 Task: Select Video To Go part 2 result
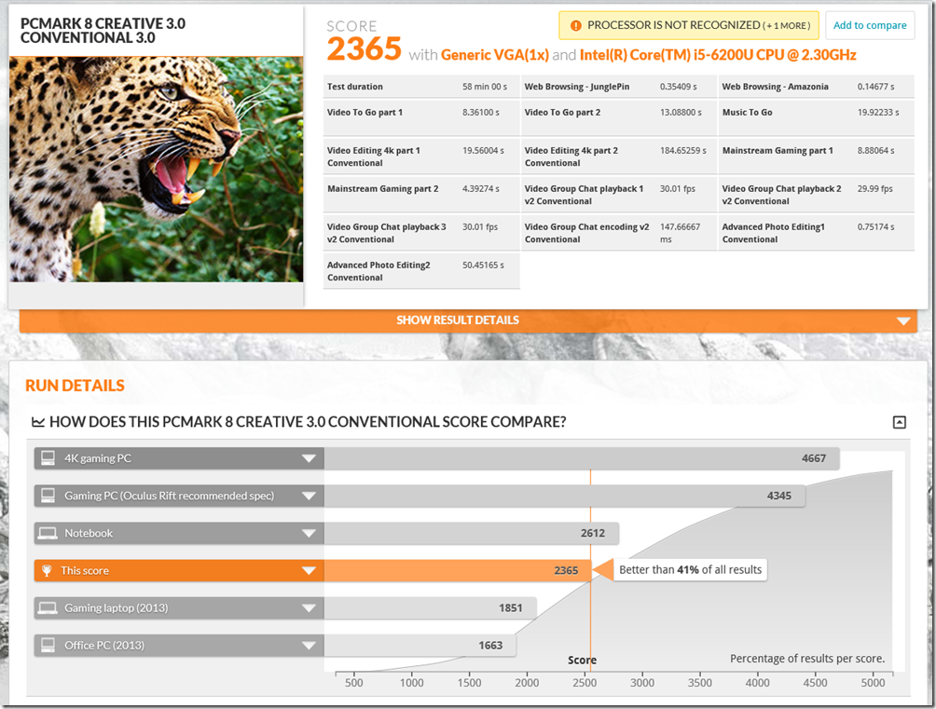[x=618, y=118]
